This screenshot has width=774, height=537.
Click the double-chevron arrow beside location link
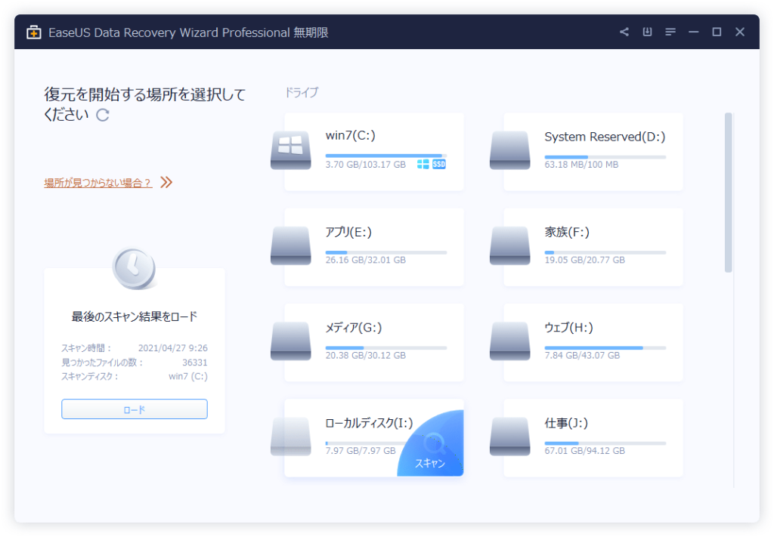pyautogui.click(x=166, y=183)
